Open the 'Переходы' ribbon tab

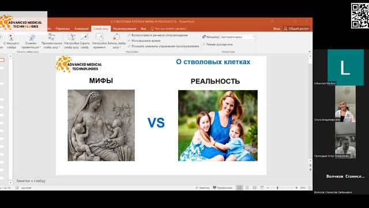(x=63, y=29)
